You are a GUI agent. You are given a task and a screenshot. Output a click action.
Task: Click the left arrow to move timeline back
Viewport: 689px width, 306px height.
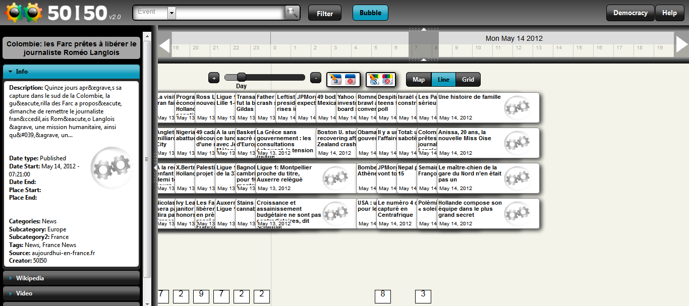(x=164, y=45)
